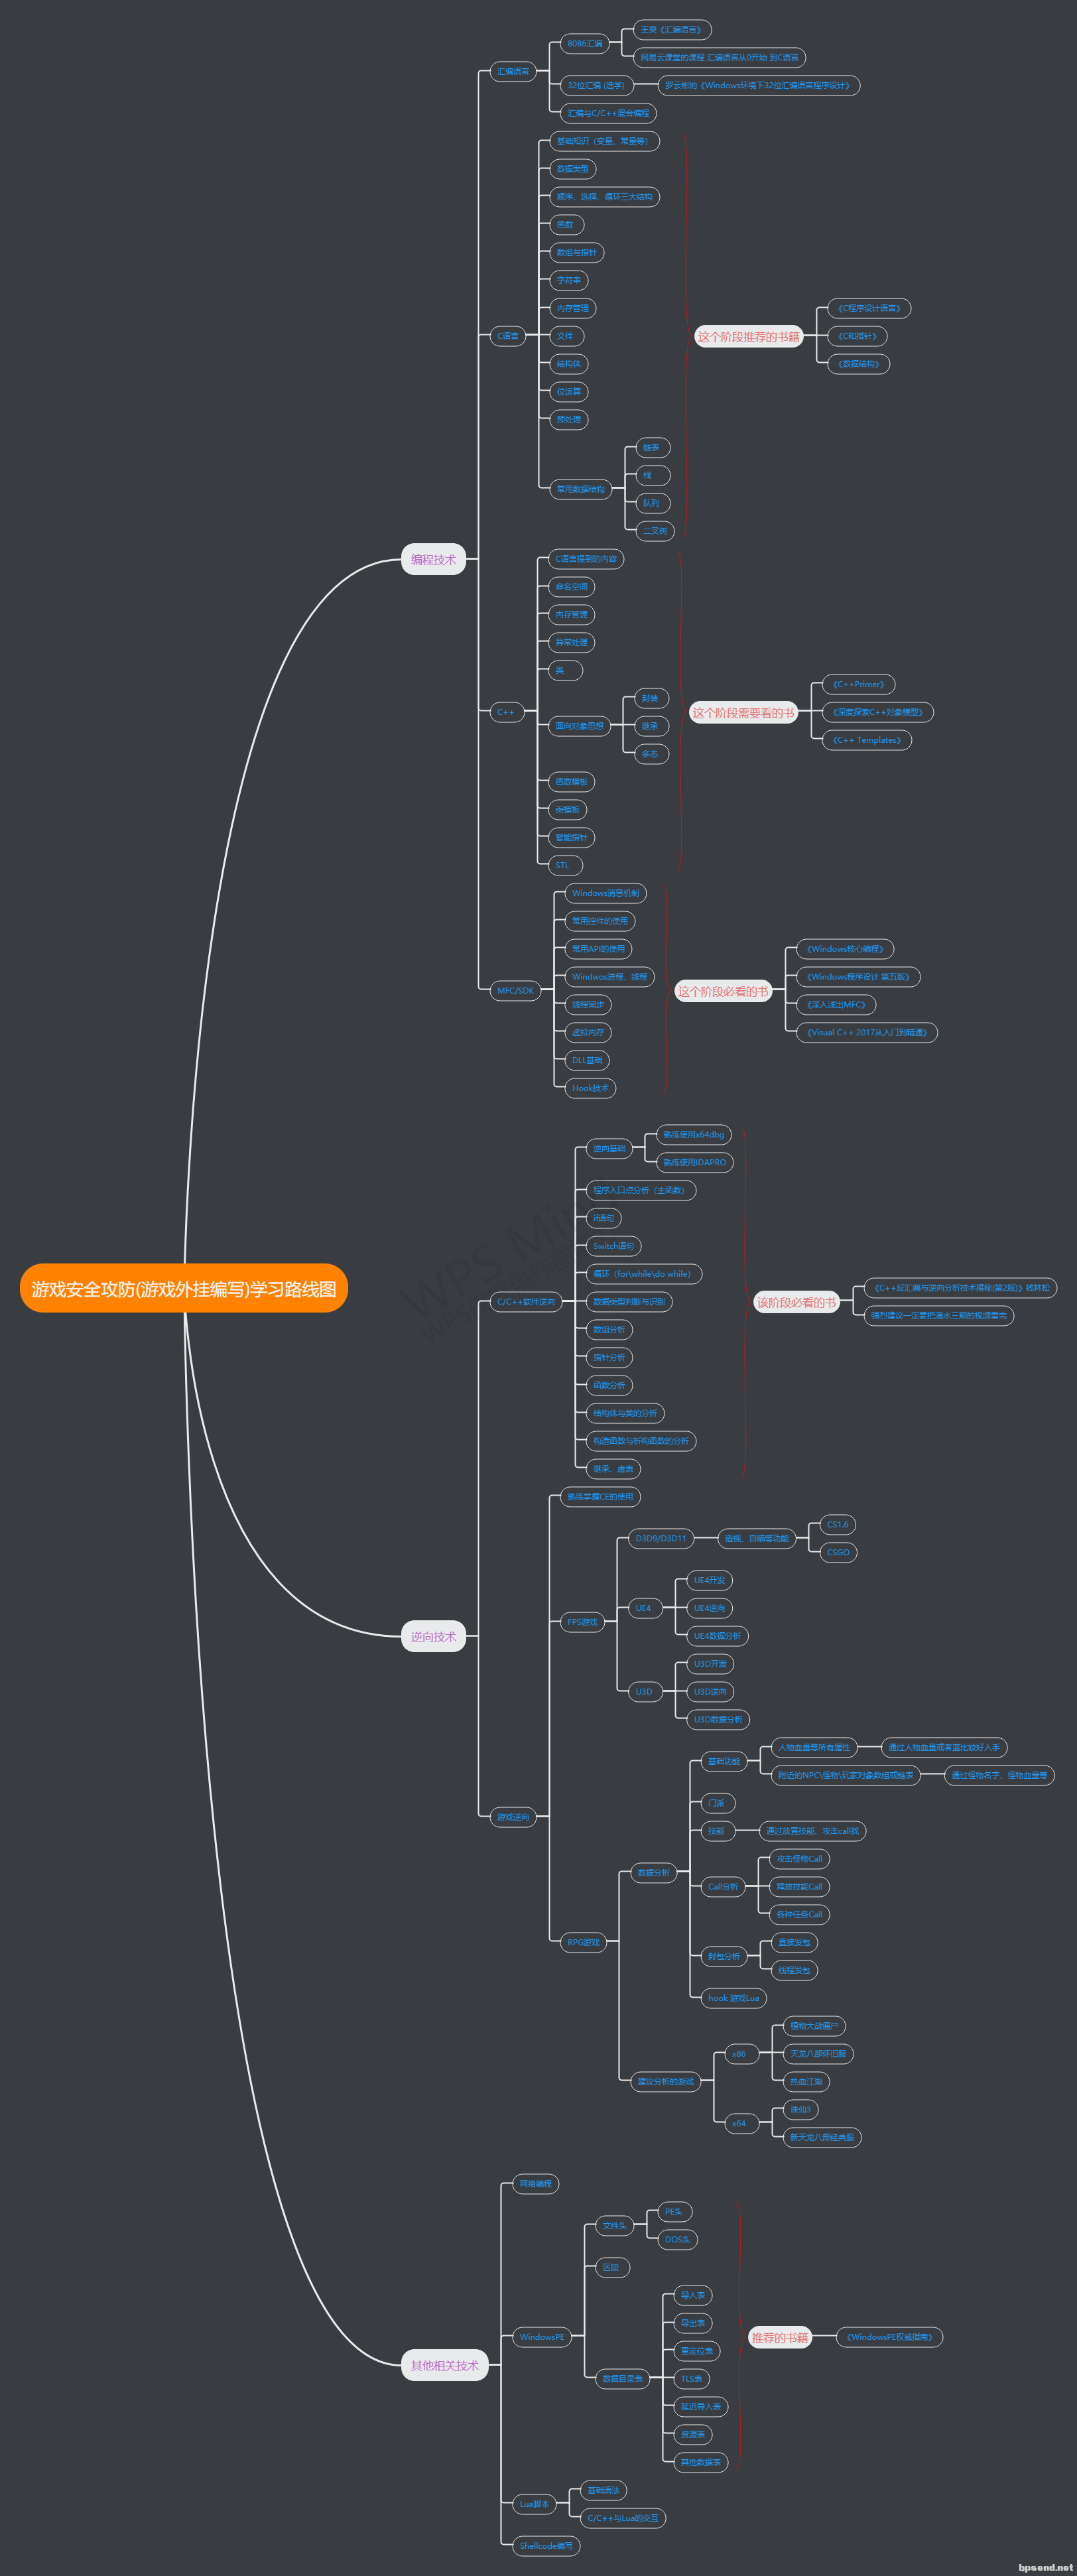Click the 《C程序设计语言》 book node
Screen dimensions: 1077x2576
[x=869, y=308]
